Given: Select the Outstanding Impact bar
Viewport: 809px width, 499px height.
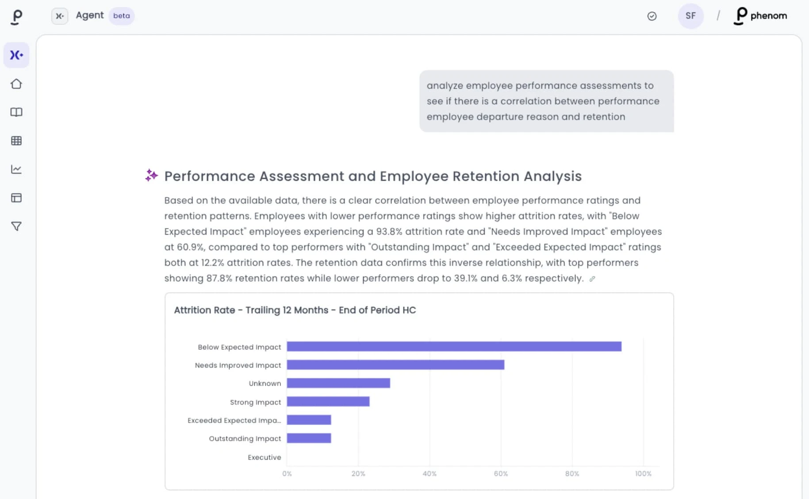Looking at the screenshot, I should pyautogui.click(x=309, y=438).
